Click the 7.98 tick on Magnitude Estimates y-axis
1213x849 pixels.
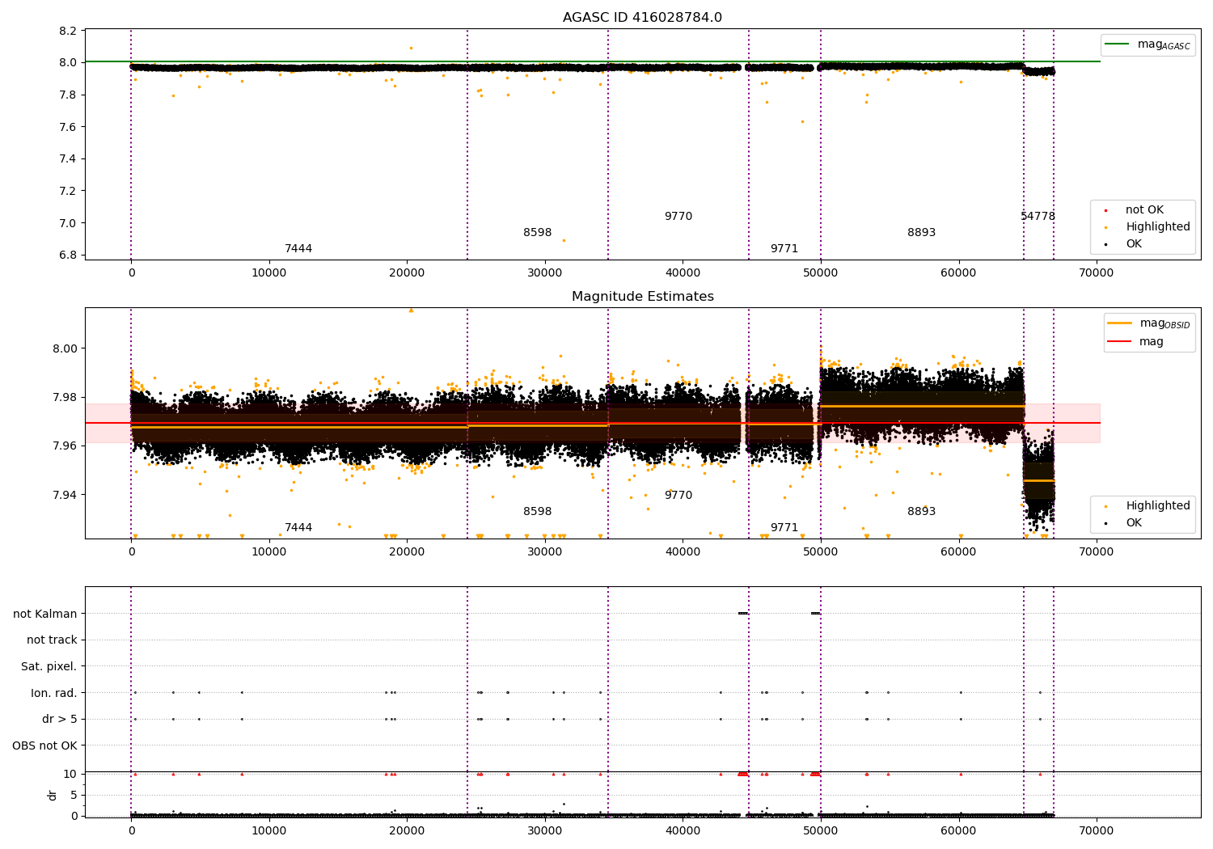(x=64, y=397)
